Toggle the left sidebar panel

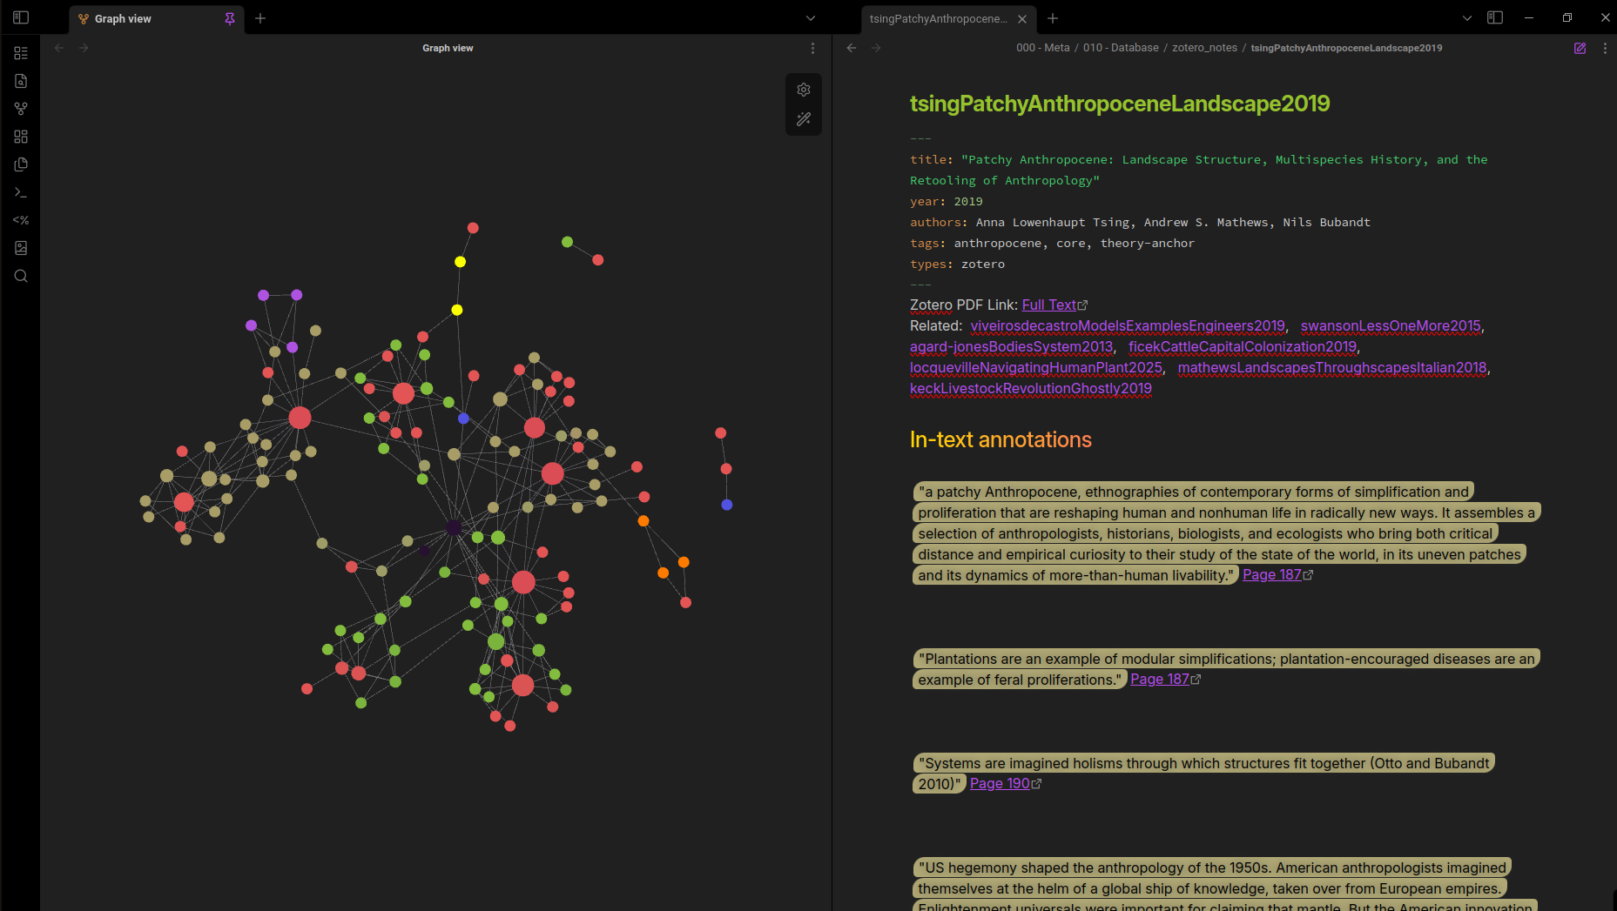[x=21, y=17]
